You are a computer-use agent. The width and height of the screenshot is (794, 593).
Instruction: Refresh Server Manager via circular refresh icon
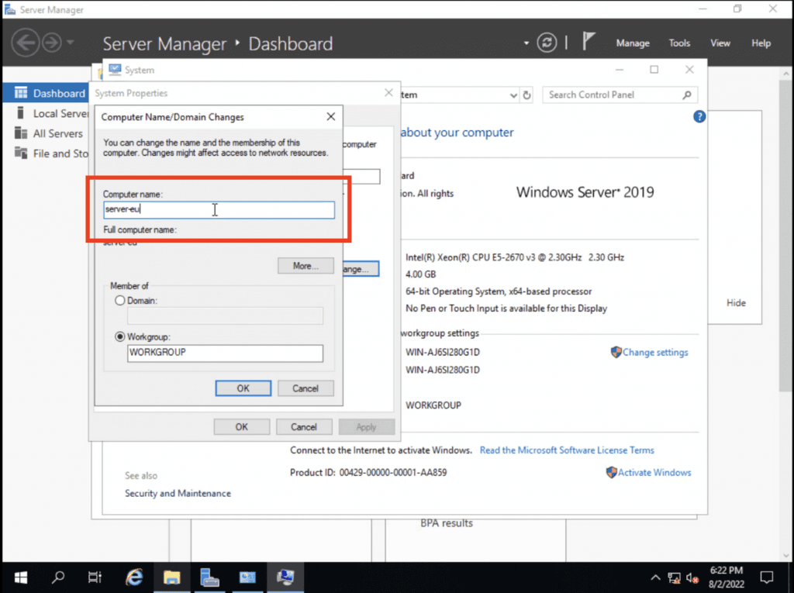click(547, 43)
